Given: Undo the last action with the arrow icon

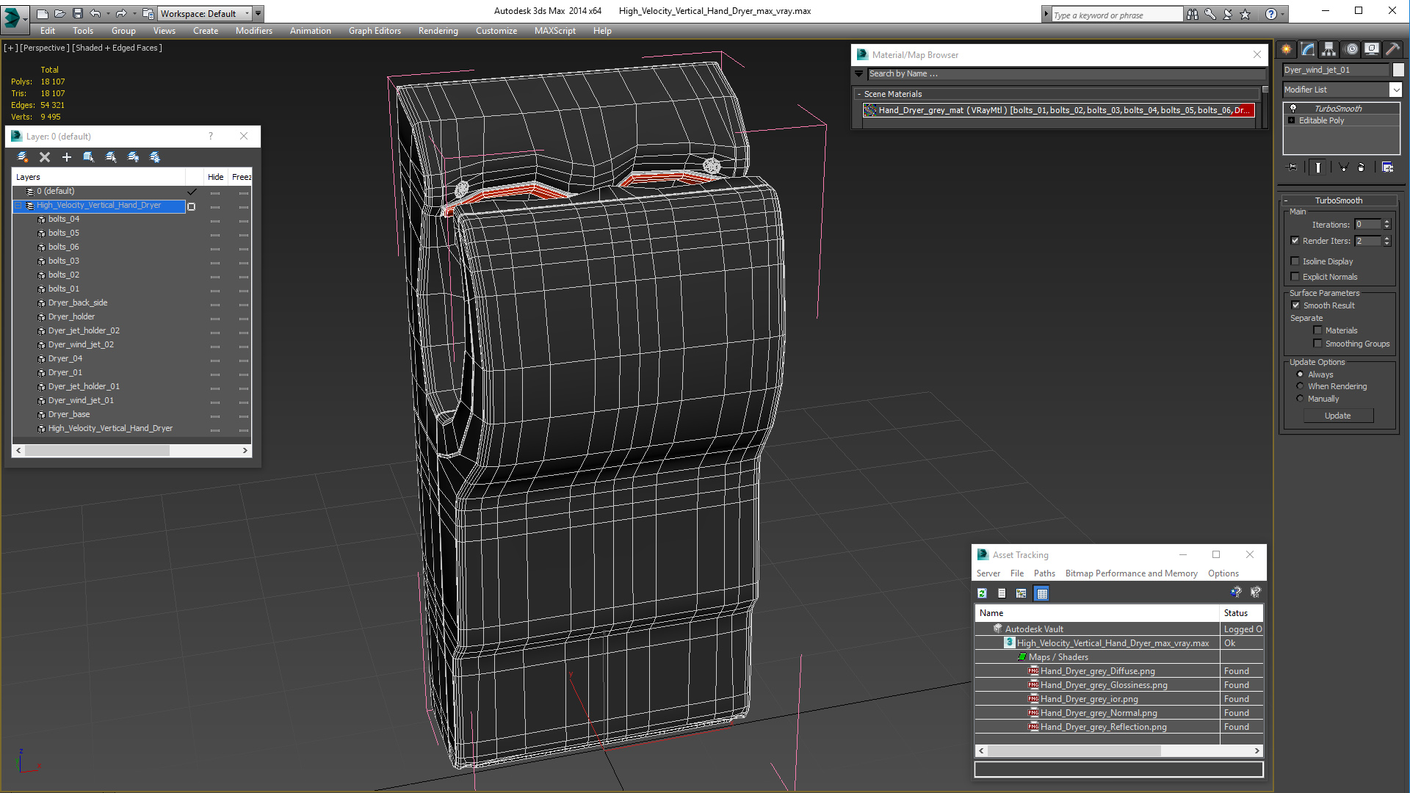Looking at the screenshot, I should coord(95,13).
